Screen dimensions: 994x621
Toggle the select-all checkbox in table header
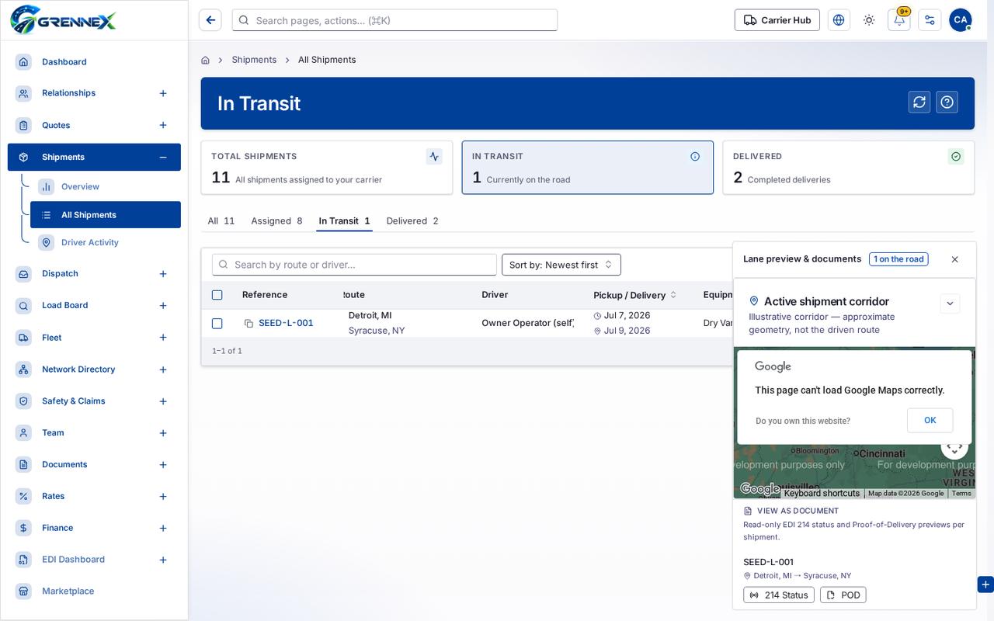pyautogui.click(x=217, y=295)
